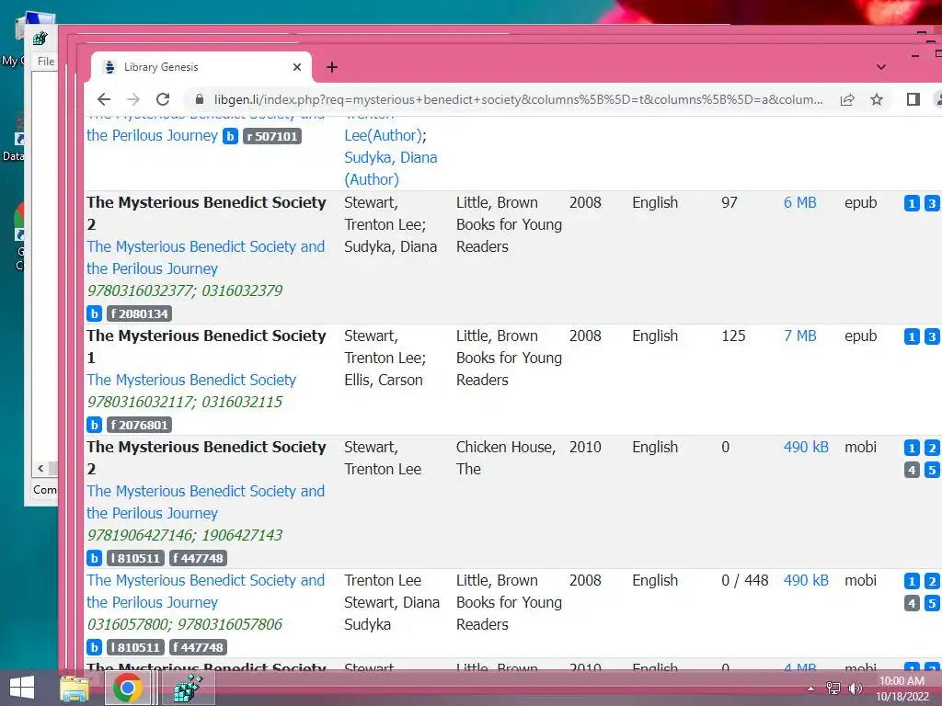Share this page via address bar icon
Viewport: 942px width, 706px height.
pyautogui.click(x=847, y=99)
